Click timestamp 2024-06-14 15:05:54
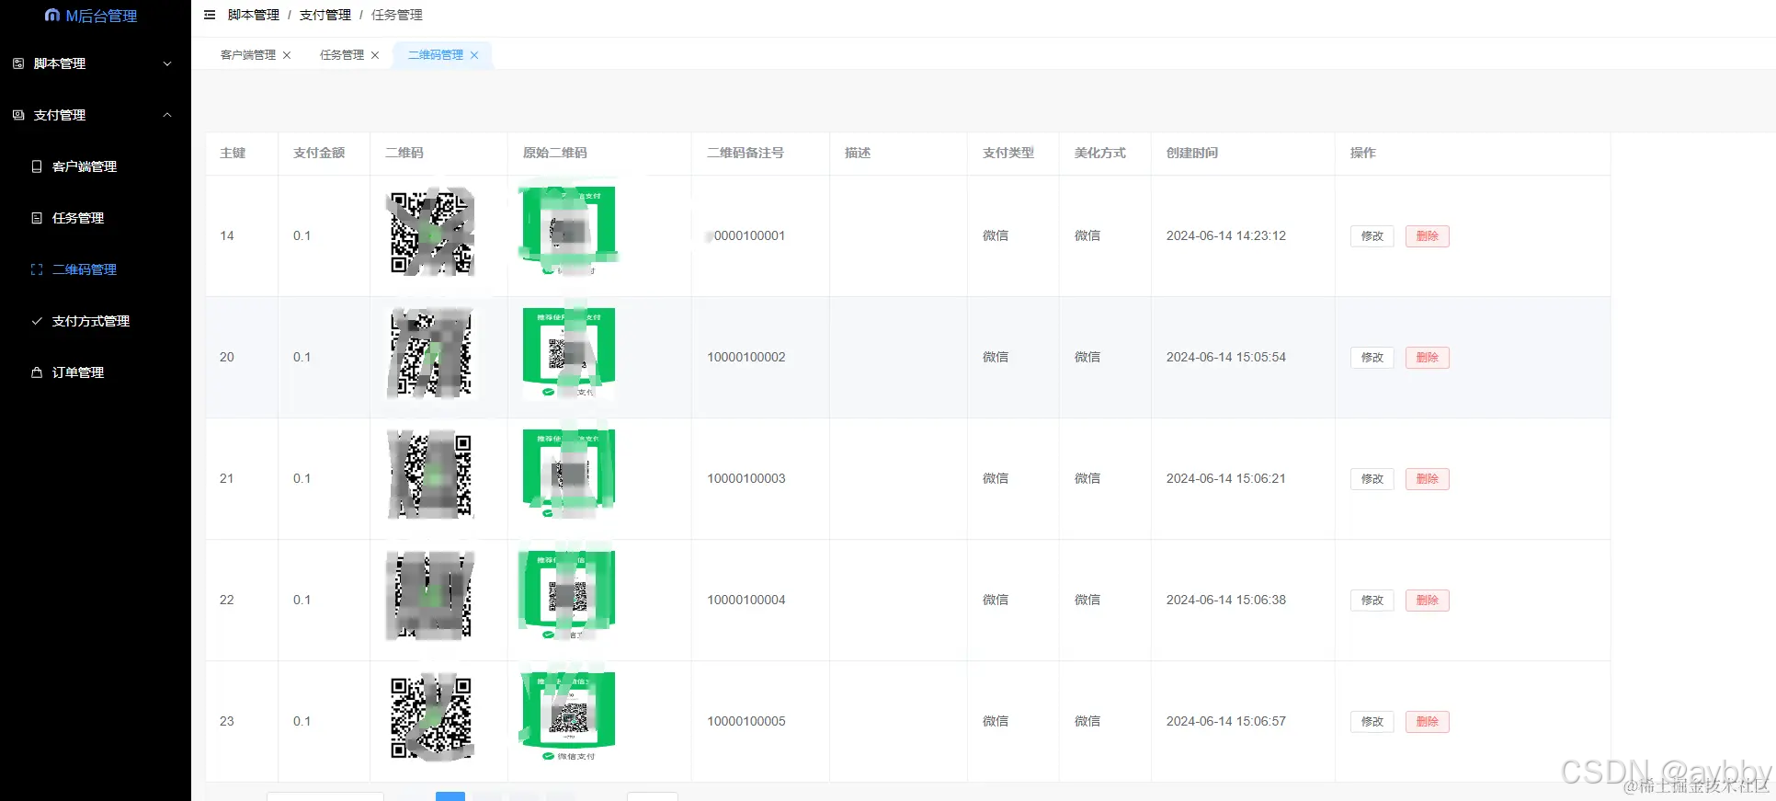 pyautogui.click(x=1226, y=357)
